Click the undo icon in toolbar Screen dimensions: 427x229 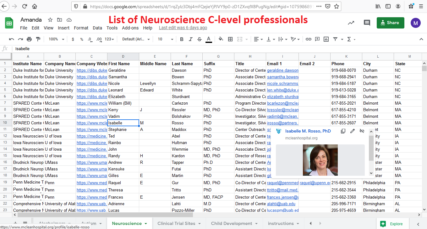[x=12, y=39]
